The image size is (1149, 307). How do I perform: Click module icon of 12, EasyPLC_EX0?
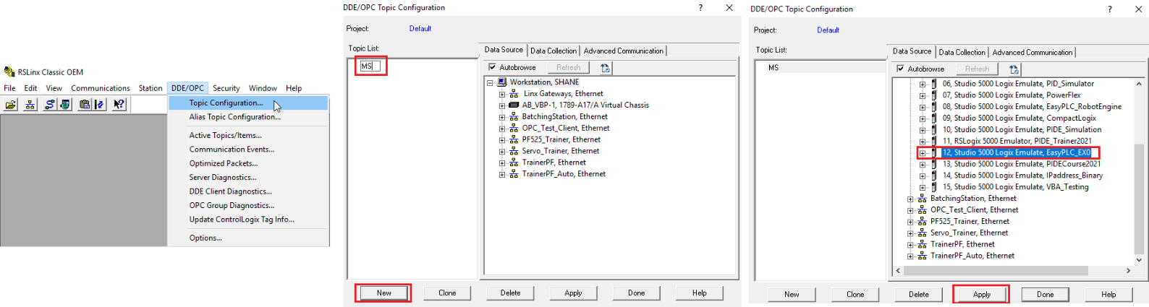point(934,153)
